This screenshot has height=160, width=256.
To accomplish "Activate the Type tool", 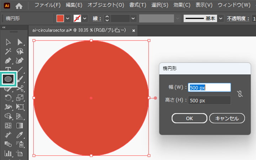I will pyautogui.click(x=9, y=69).
